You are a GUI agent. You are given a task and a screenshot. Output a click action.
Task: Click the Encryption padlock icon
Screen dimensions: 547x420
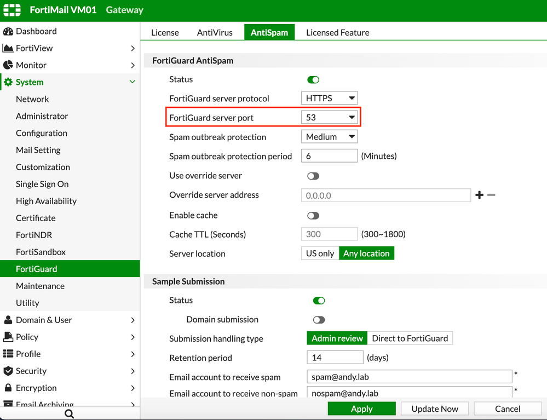[8, 388]
